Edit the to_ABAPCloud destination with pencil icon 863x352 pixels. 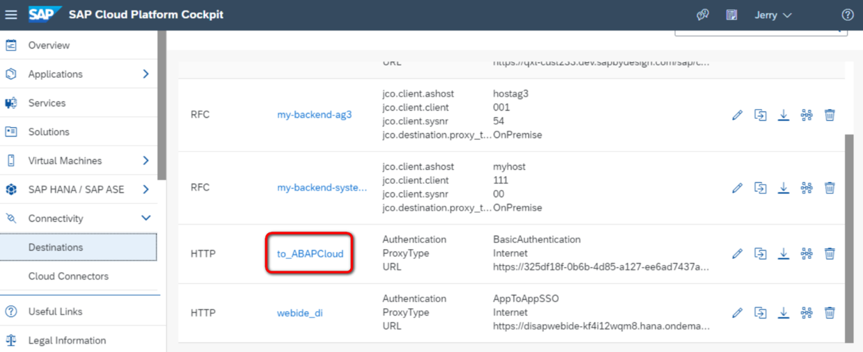(737, 254)
